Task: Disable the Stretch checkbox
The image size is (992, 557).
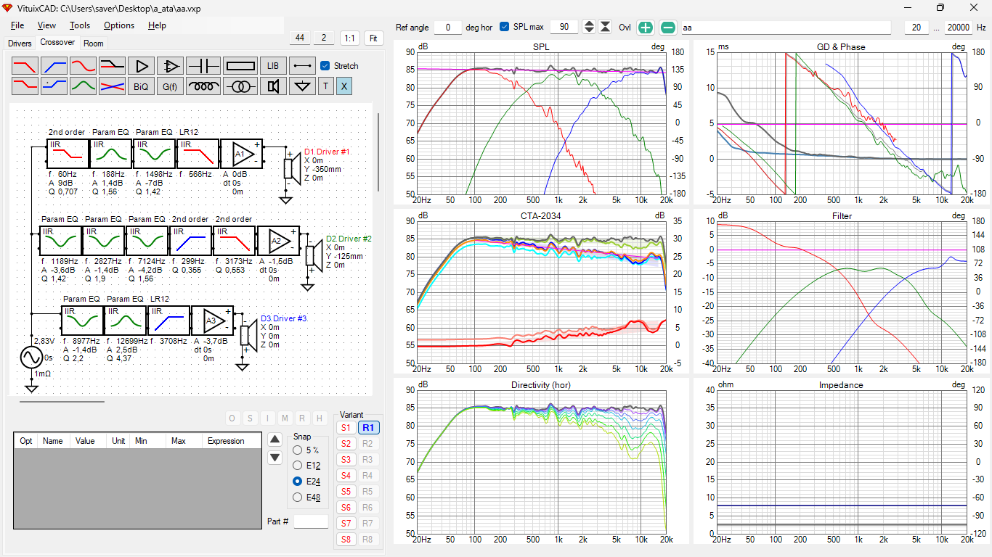Action: click(x=325, y=66)
